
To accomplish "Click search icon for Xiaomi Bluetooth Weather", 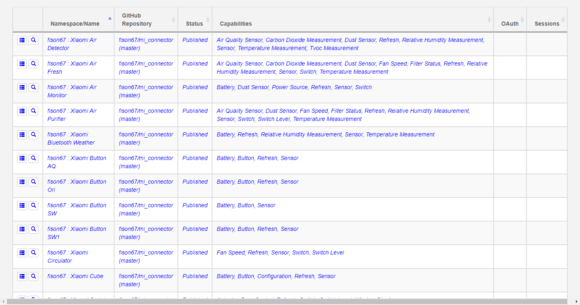I will 33,135.
